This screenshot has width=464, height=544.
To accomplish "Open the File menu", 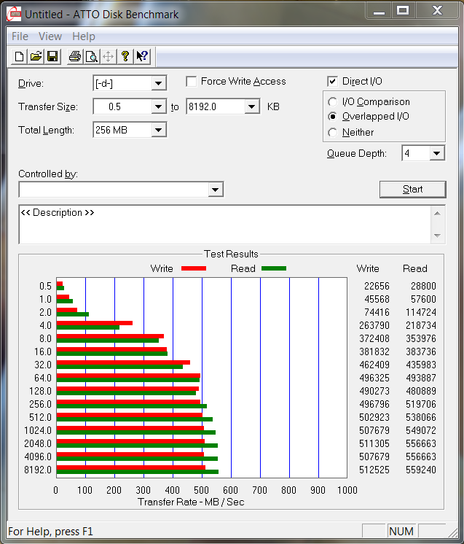I will coord(20,36).
